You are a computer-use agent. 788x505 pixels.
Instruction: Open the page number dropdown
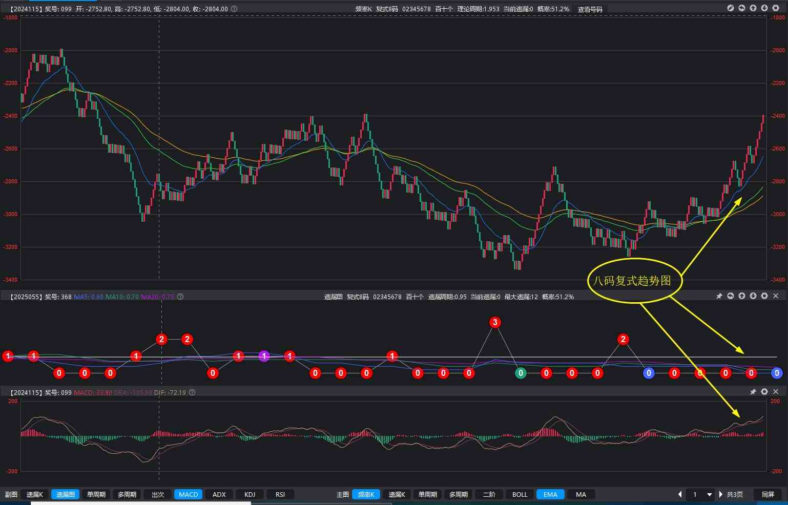[710, 494]
